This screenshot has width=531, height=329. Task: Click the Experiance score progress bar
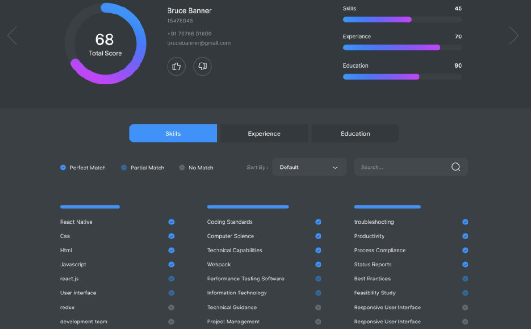tap(402, 48)
